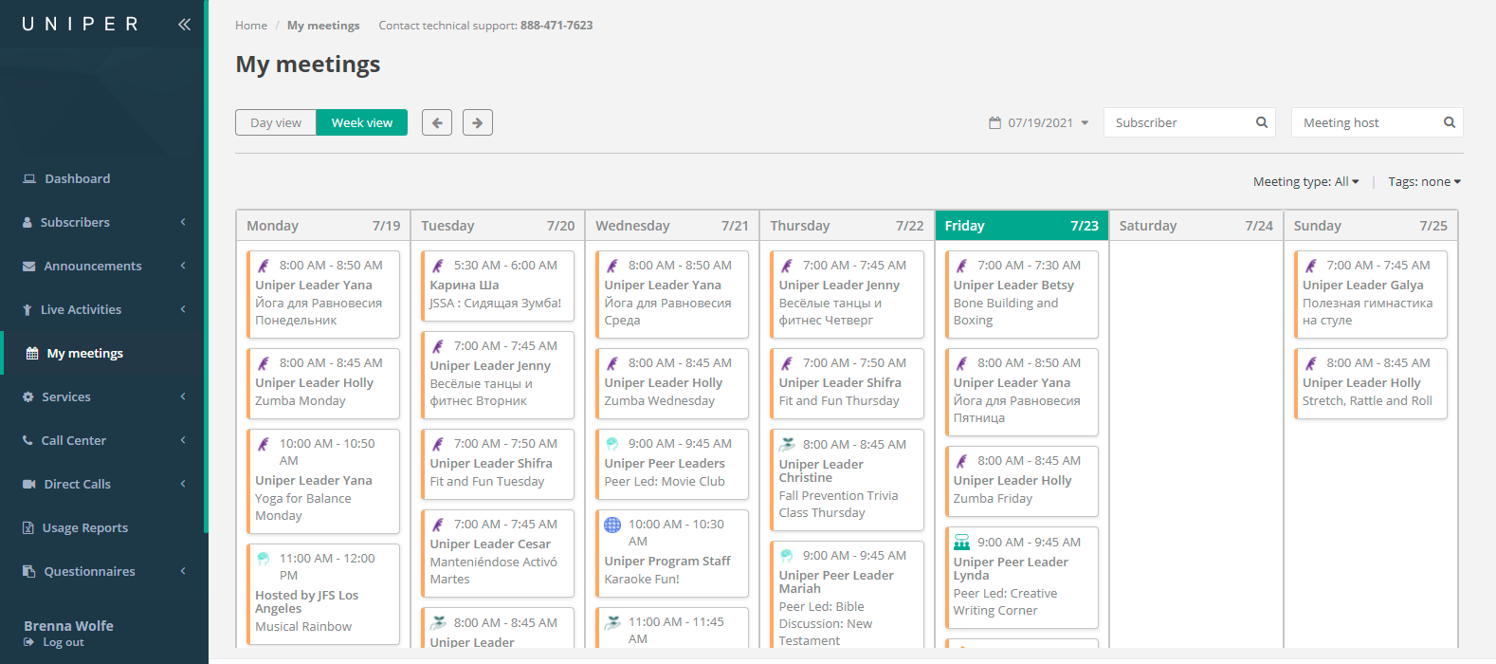Viewport: 1496px width, 664px height.
Task: Open the Zumba Monday meeting card
Action: (322, 382)
